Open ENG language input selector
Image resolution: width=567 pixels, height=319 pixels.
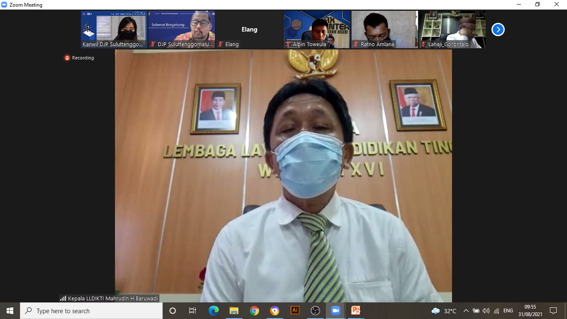tap(508, 311)
